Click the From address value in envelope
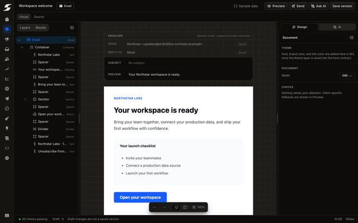Viewport: 358px width, 223px height. coord(164,44)
